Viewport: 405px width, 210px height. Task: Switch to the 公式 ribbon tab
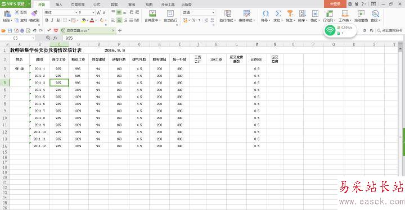[x=97, y=4]
